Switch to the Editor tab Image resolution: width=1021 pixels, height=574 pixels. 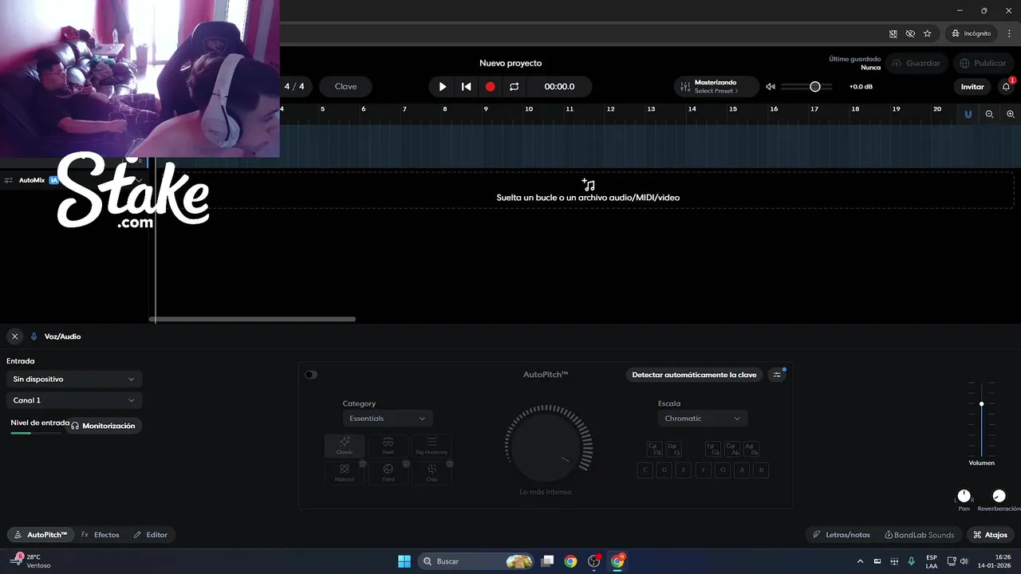(x=151, y=535)
